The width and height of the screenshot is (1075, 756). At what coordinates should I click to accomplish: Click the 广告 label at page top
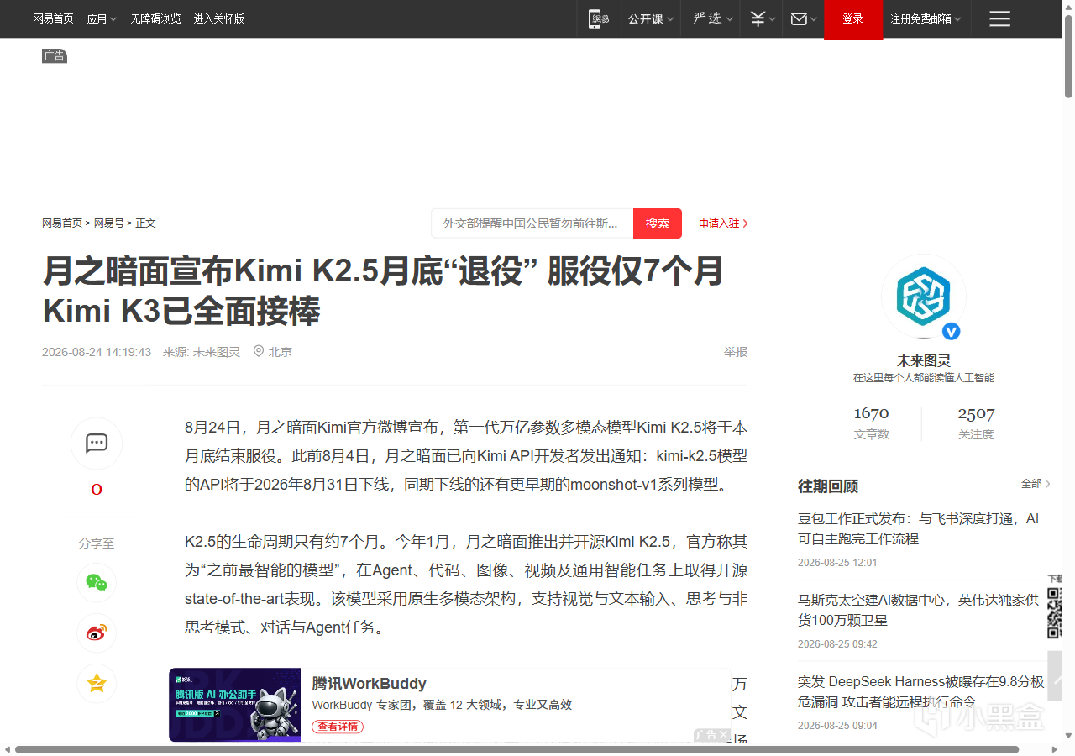(x=55, y=56)
